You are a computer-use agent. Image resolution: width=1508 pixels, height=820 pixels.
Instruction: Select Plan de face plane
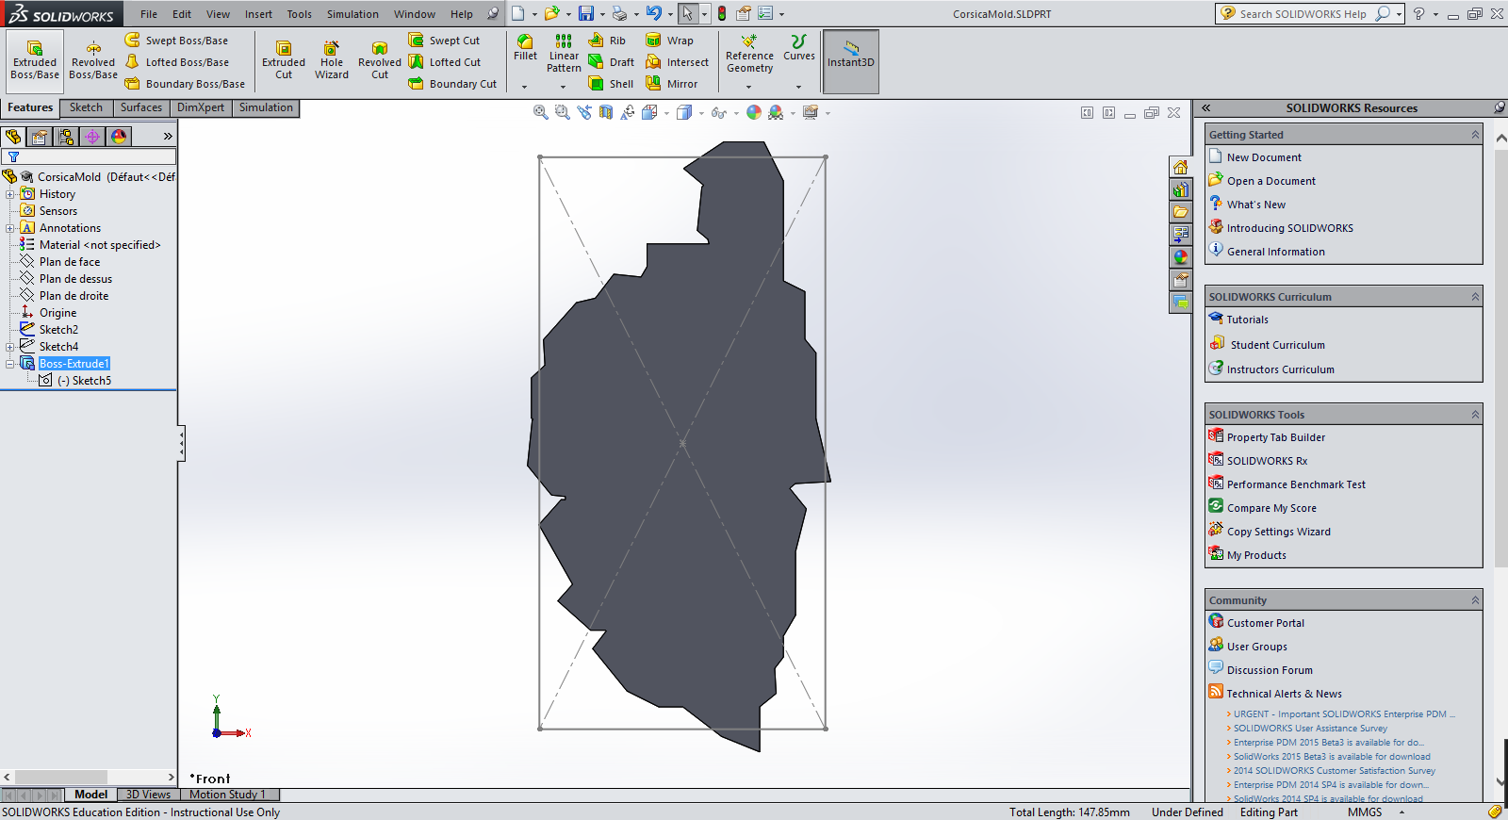[70, 262]
